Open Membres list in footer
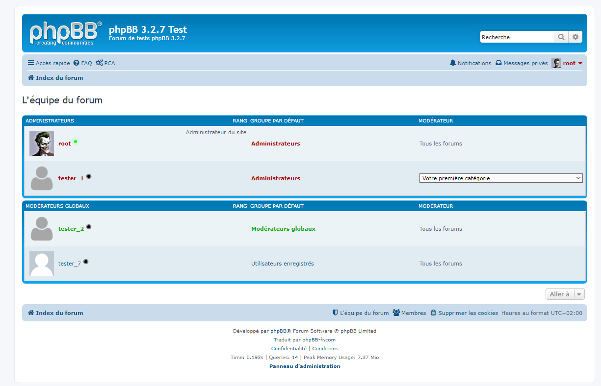The width and height of the screenshot is (601, 386). pyautogui.click(x=409, y=313)
